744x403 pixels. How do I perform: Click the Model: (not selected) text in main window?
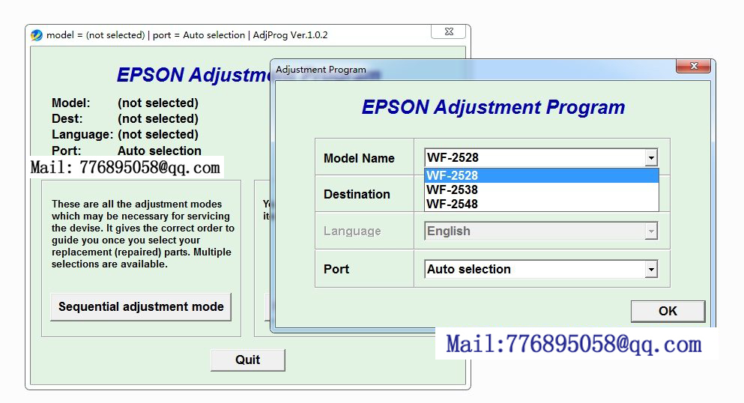tap(125, 103)
